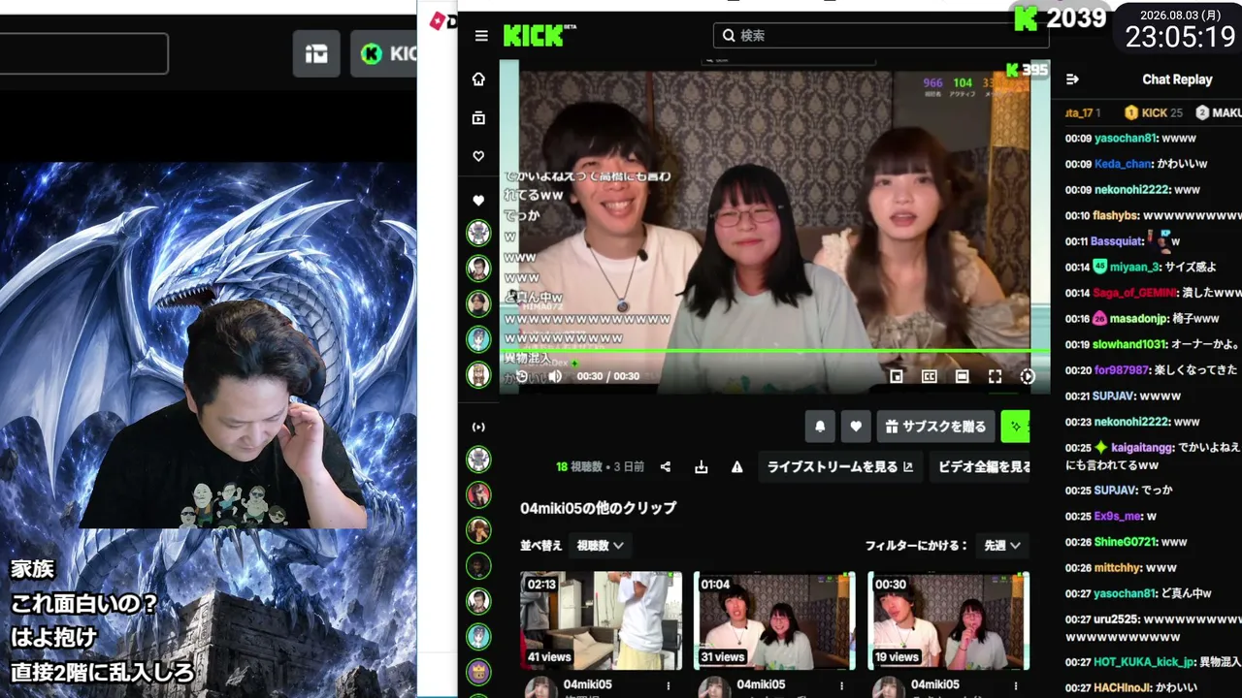This screenshot has height=698, width=1242.
Task: Toggle closed captions on the clip
Action: pyautogui.click(x=930, y=376)
